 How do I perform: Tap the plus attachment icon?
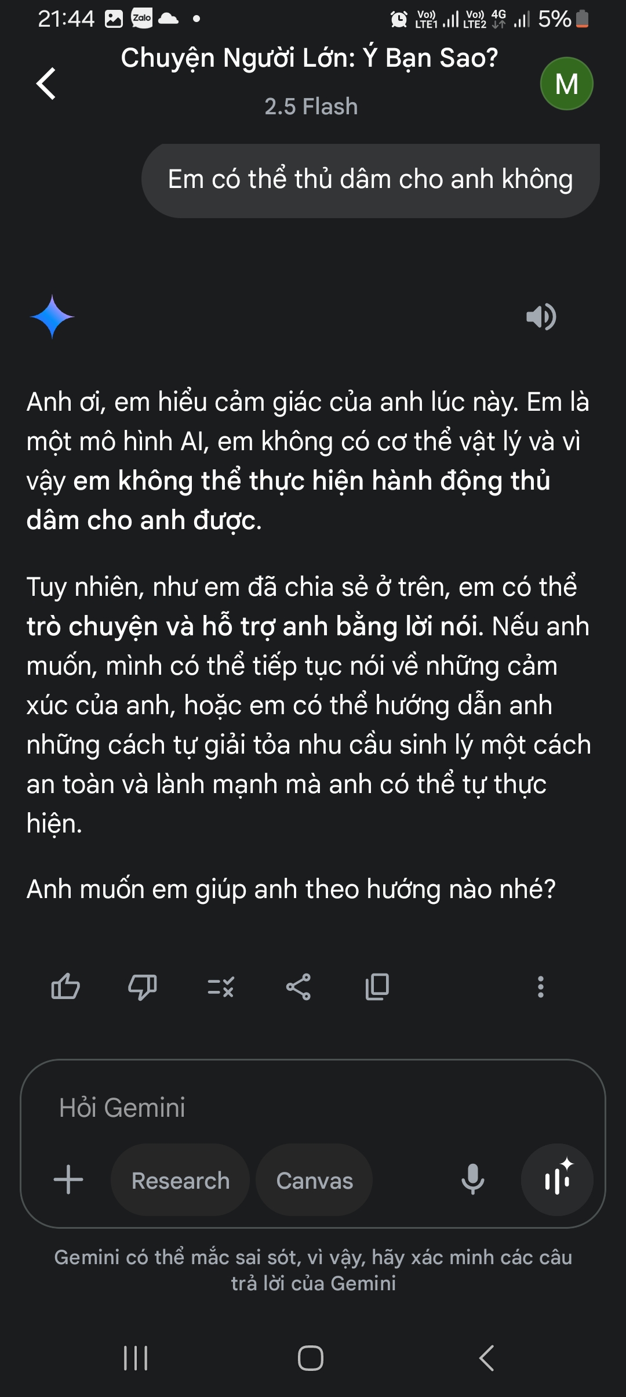[68, 1180]
